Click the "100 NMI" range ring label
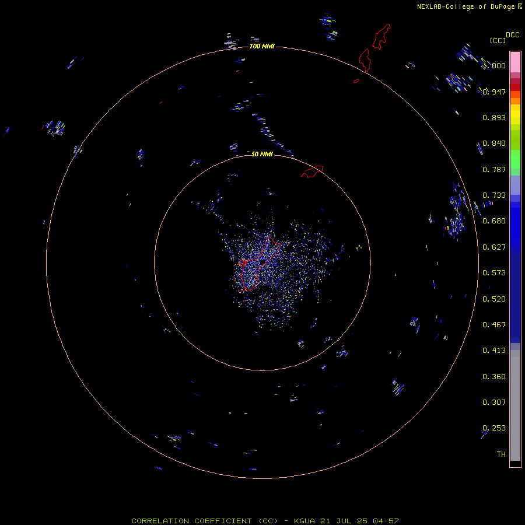 [x=262, y=46]
